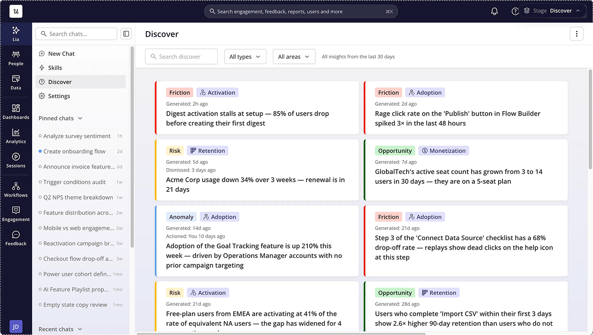Expand the Recent chats section
This screenshot has height=335, width=593.
tap(60, 329)
